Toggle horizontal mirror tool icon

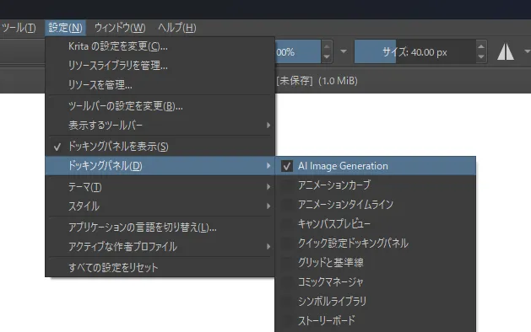[506, 52]
